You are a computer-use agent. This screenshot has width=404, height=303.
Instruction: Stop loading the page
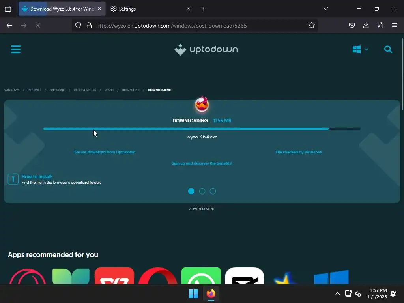tap(38, 26)
